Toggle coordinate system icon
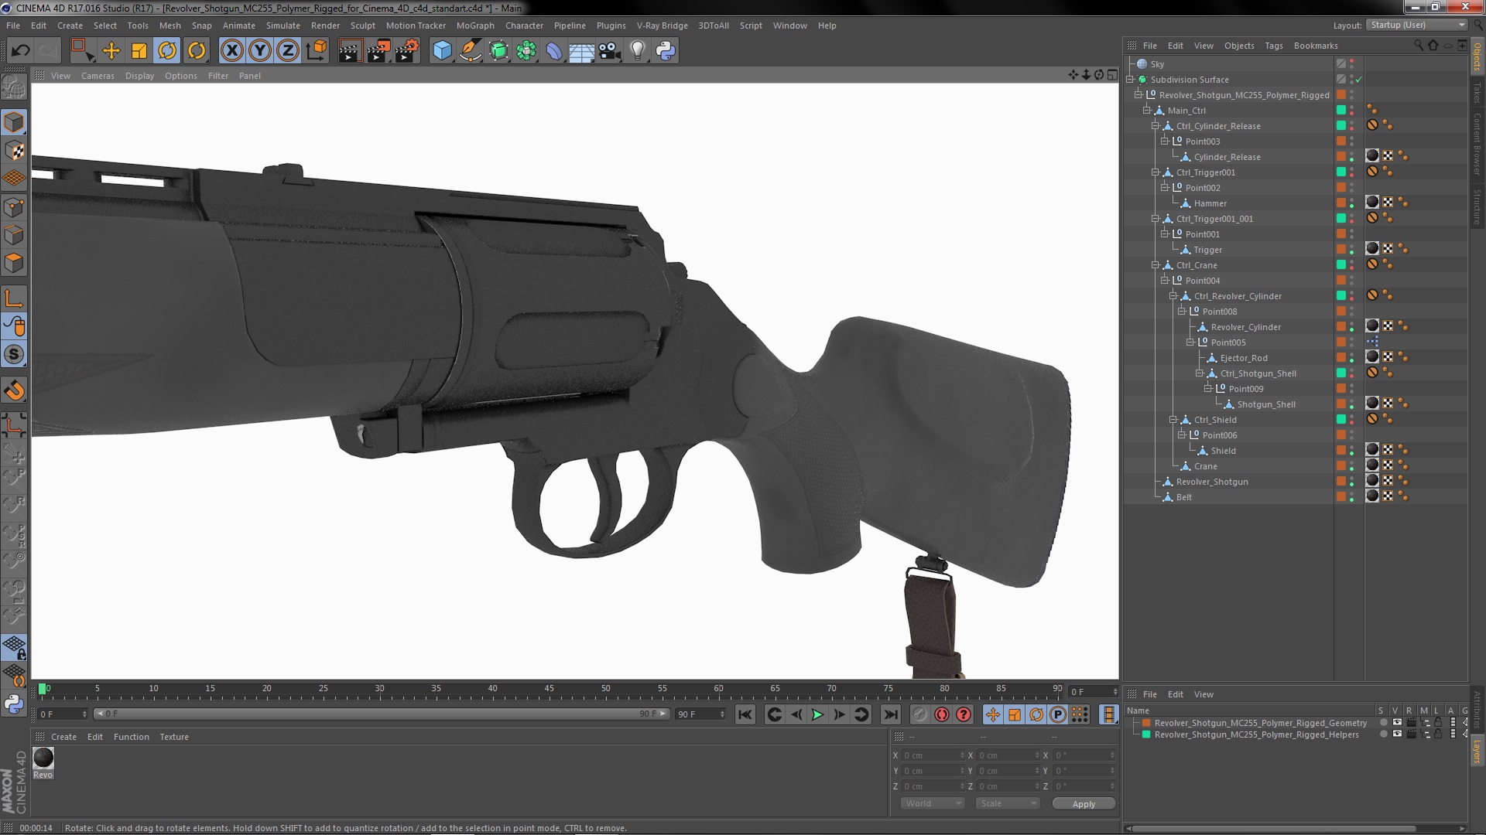Viewport: 1486px width, 835px height. (x=317, y=51)
